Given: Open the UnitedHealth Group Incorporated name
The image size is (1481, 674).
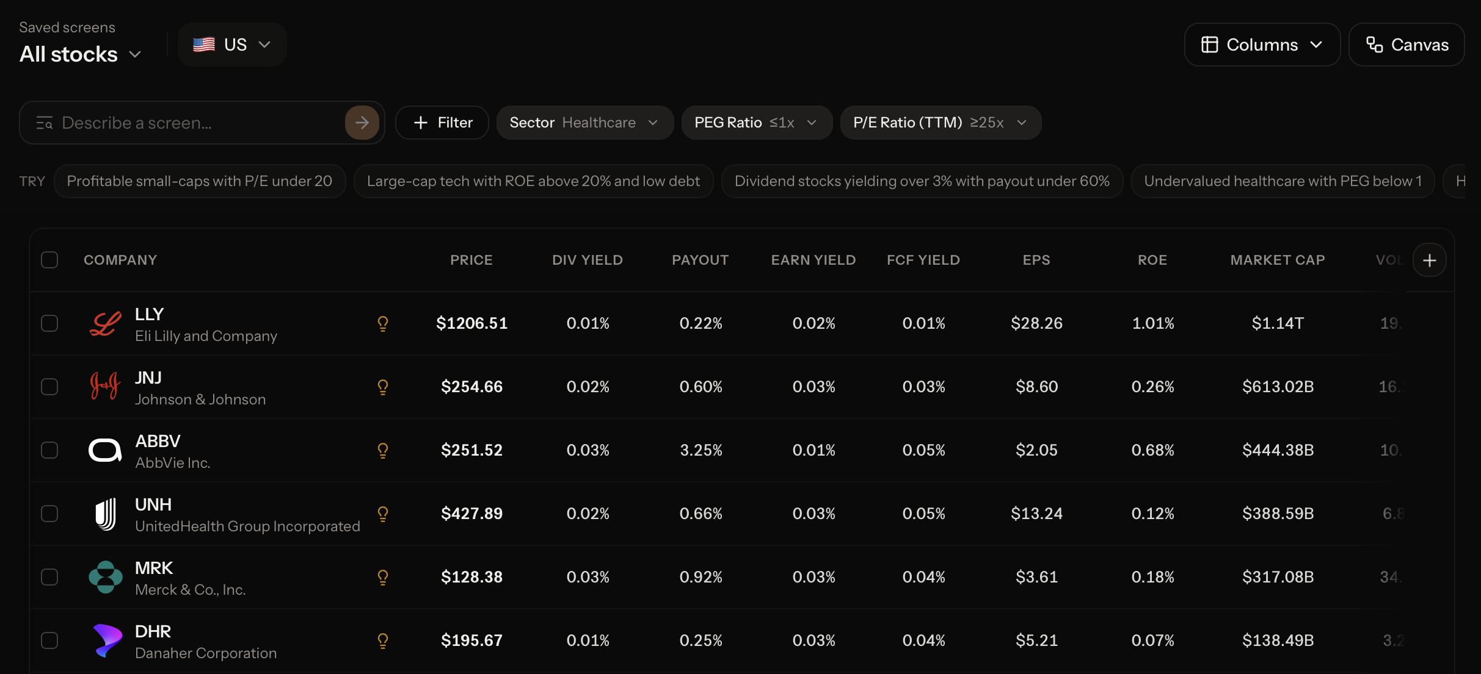Looking at the screenshot, I should [247, 526].
